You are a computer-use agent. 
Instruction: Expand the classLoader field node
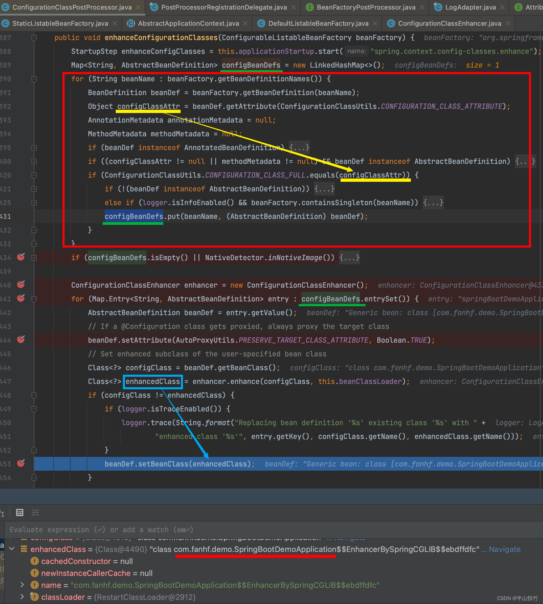coord(22,597)
